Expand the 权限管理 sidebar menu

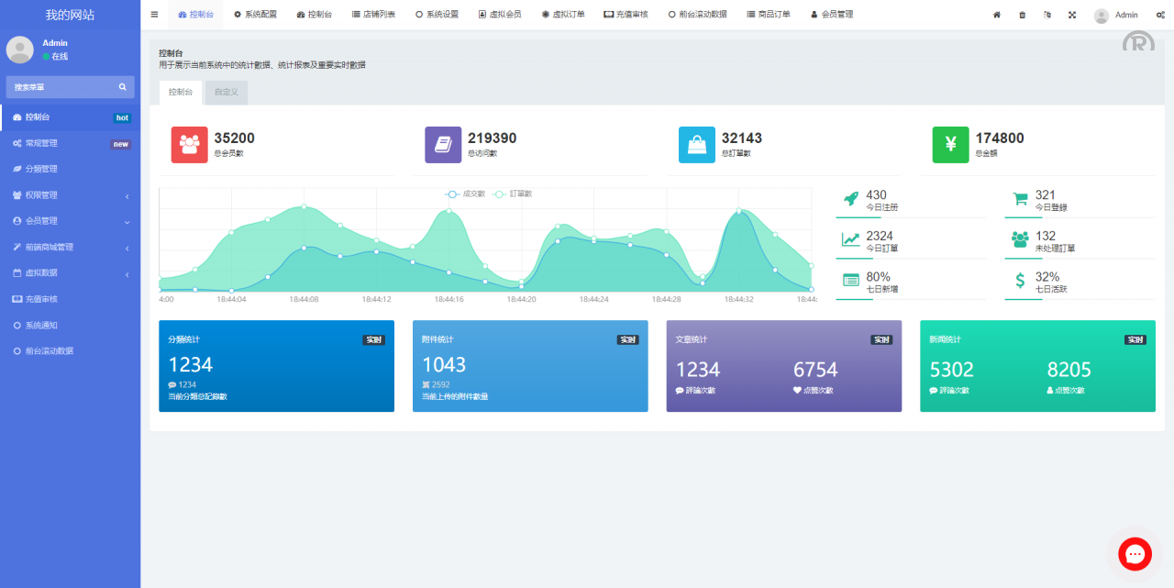(70, 195)
